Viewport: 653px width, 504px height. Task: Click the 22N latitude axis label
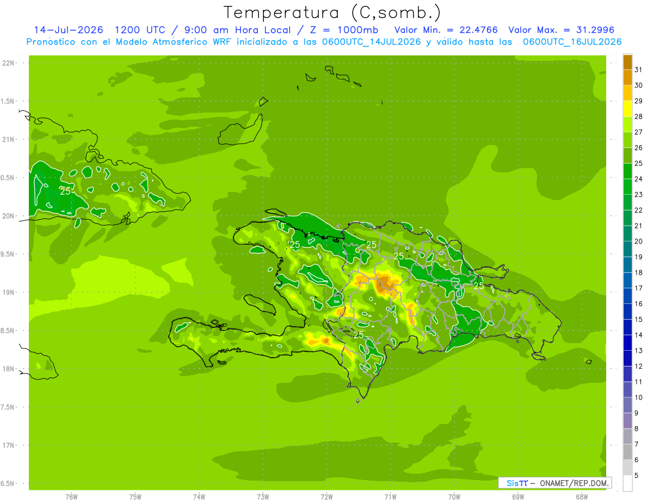(x=8, y=63)
